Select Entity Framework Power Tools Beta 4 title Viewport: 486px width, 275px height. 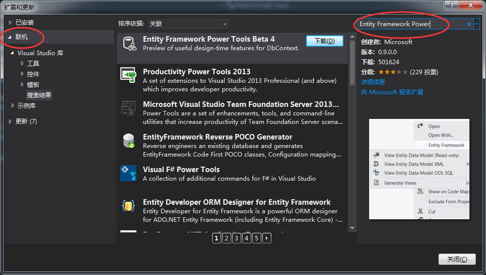(x=209, y=39)
